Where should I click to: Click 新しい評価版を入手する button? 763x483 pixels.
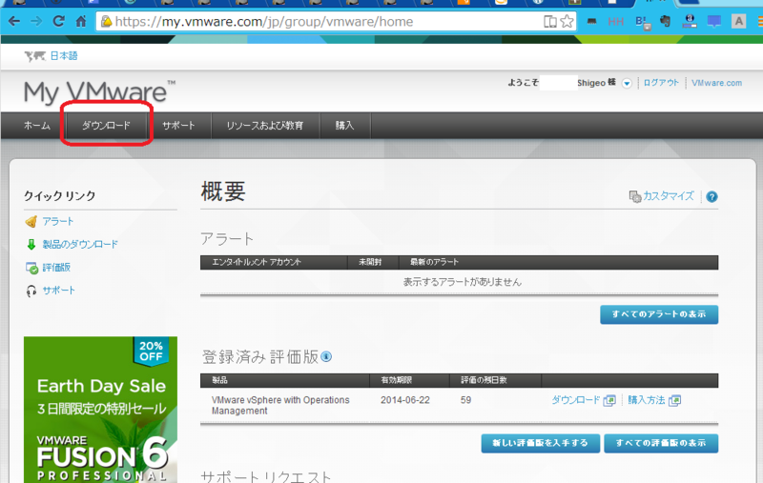pos(540,443)
